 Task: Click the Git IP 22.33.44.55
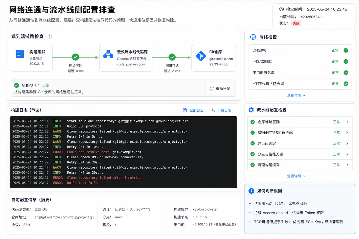click(218, 64)
